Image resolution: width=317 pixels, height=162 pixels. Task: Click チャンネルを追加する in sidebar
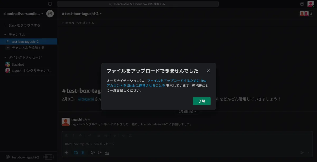click(x=28, y=48)
